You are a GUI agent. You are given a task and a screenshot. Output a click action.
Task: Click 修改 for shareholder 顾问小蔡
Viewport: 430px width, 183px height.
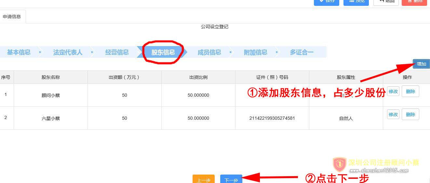pyautogui.click(x=393, y=91)
